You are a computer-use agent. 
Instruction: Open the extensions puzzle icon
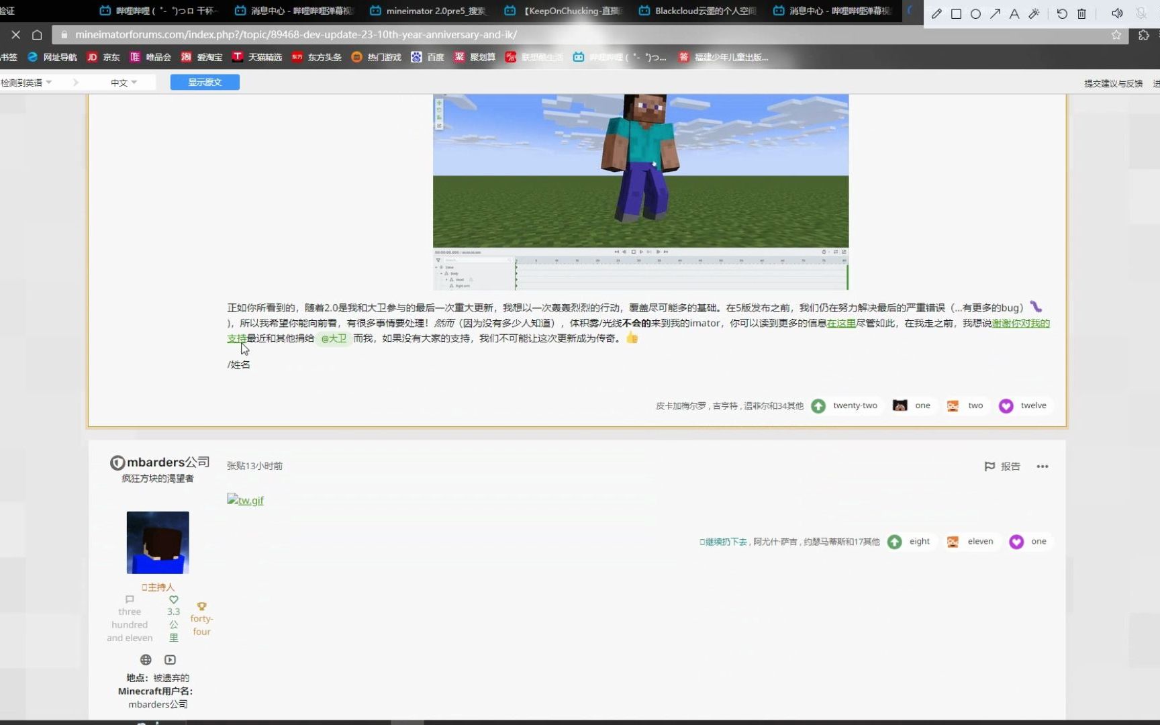[1144, 35]
